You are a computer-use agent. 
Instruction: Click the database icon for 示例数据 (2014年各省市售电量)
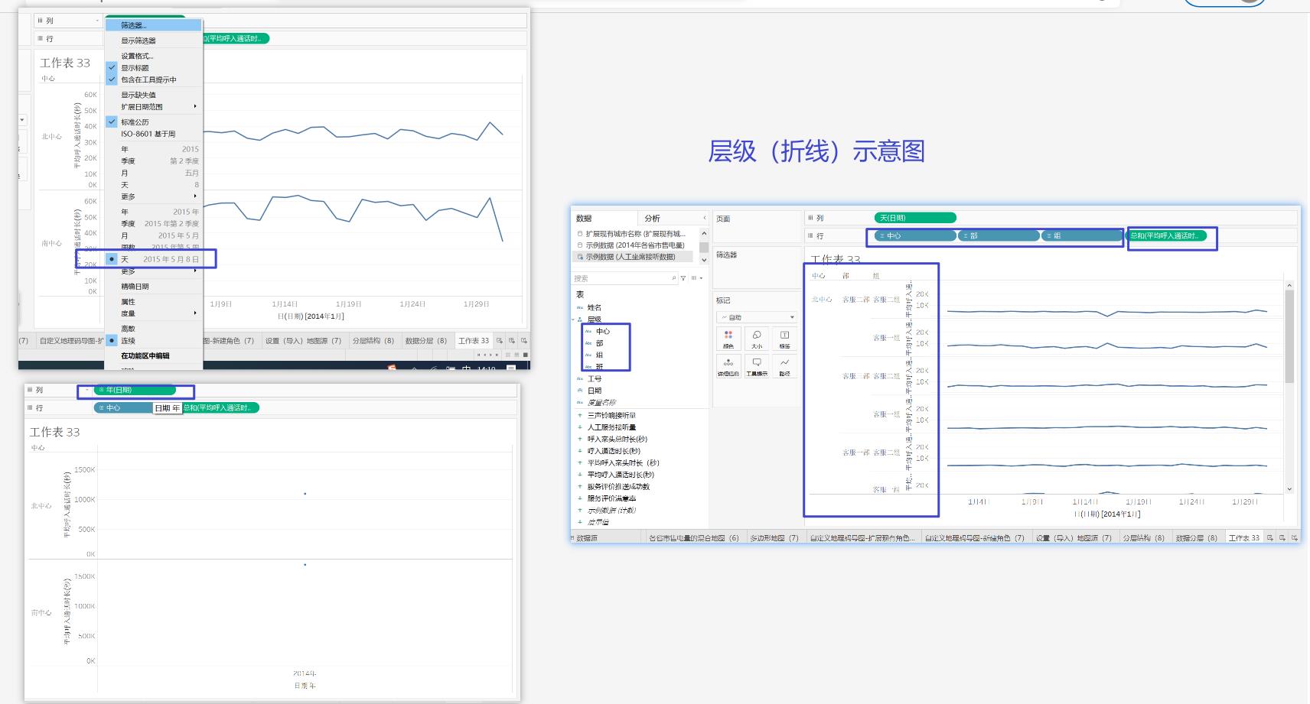pos(580,245)
